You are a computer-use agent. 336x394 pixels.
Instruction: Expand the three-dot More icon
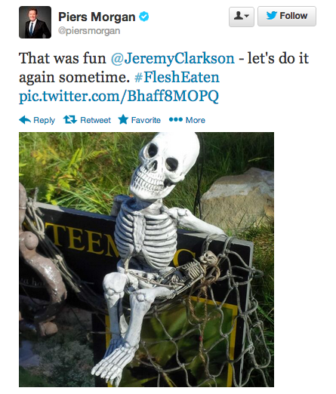[176, 119]
